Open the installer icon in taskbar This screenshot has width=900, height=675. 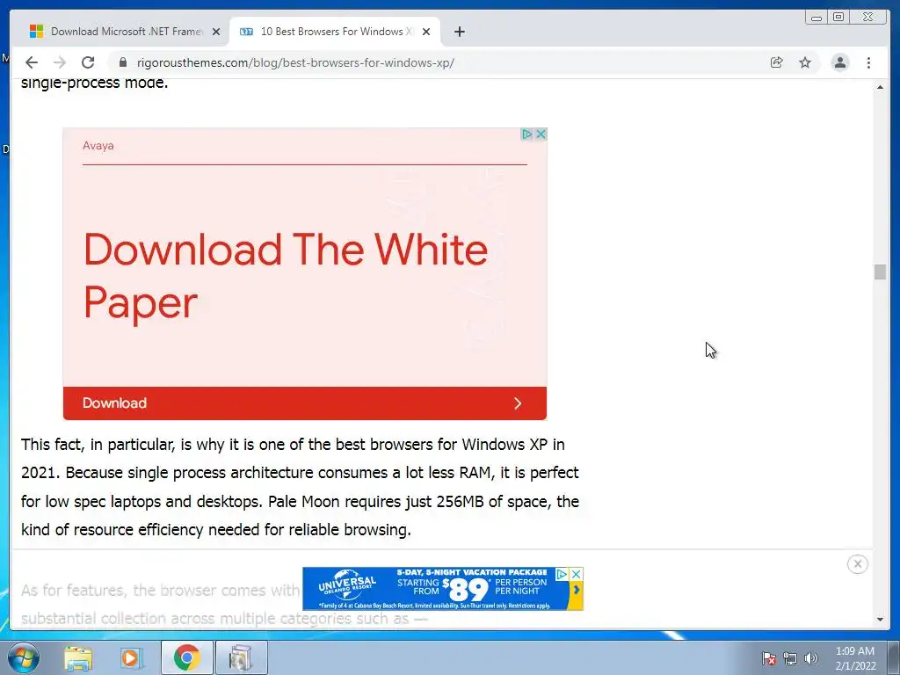click(241, 657)
